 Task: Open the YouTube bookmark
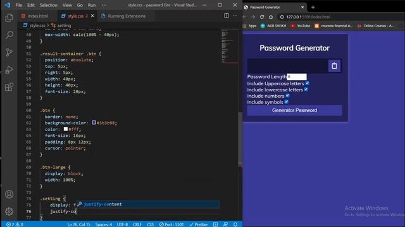point(301,26)
